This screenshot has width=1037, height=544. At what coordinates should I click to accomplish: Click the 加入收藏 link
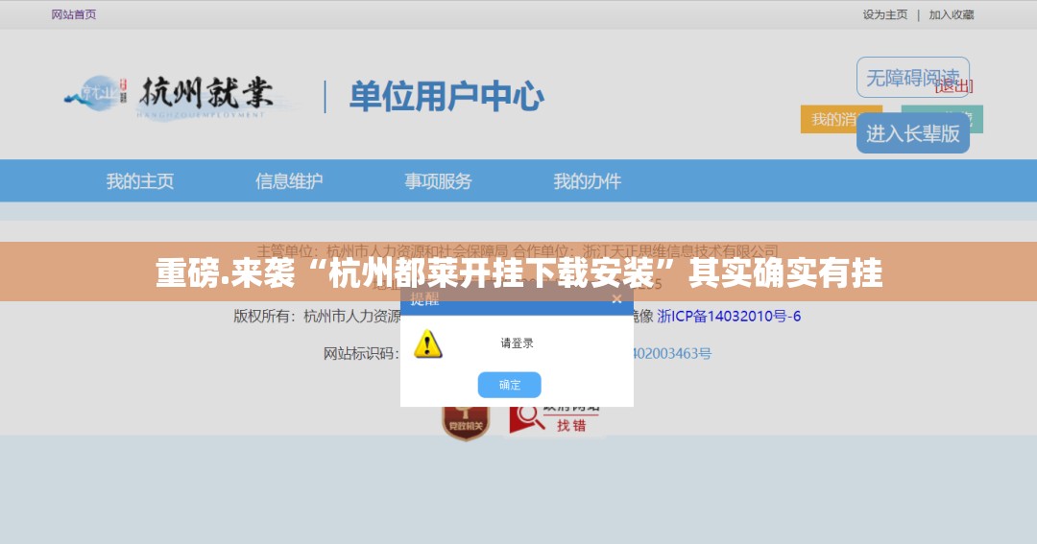[951, 14]
